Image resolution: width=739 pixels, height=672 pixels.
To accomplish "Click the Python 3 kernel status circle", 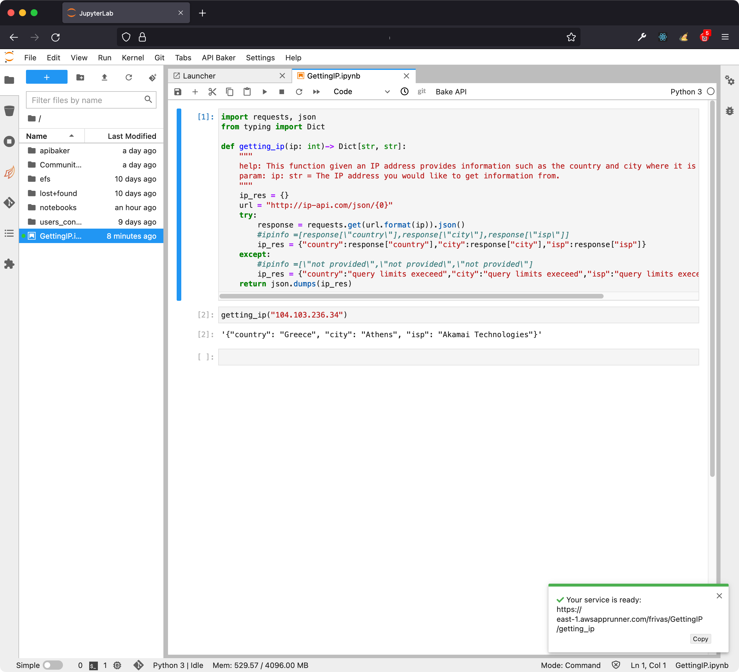I will click(710, 92).
